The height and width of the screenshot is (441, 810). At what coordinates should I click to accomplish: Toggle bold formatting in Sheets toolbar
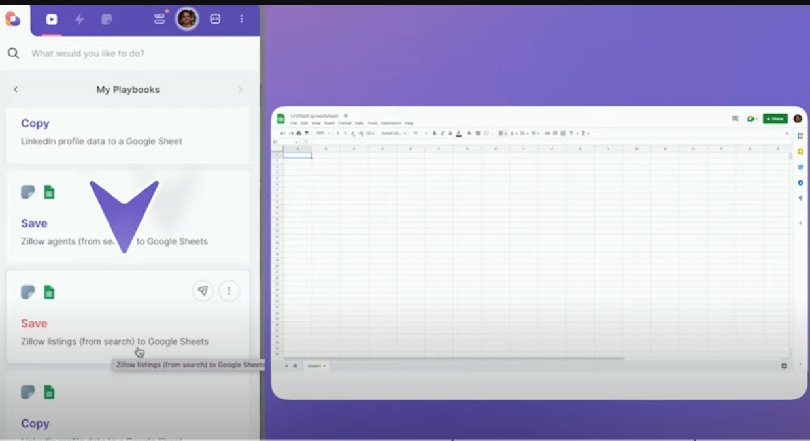click(435, 133)
